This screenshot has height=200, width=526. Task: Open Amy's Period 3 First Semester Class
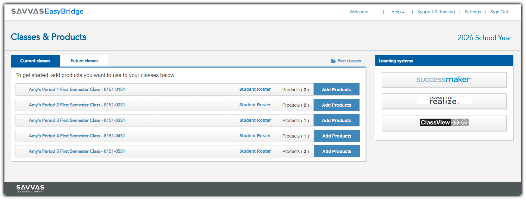point(77,120)
